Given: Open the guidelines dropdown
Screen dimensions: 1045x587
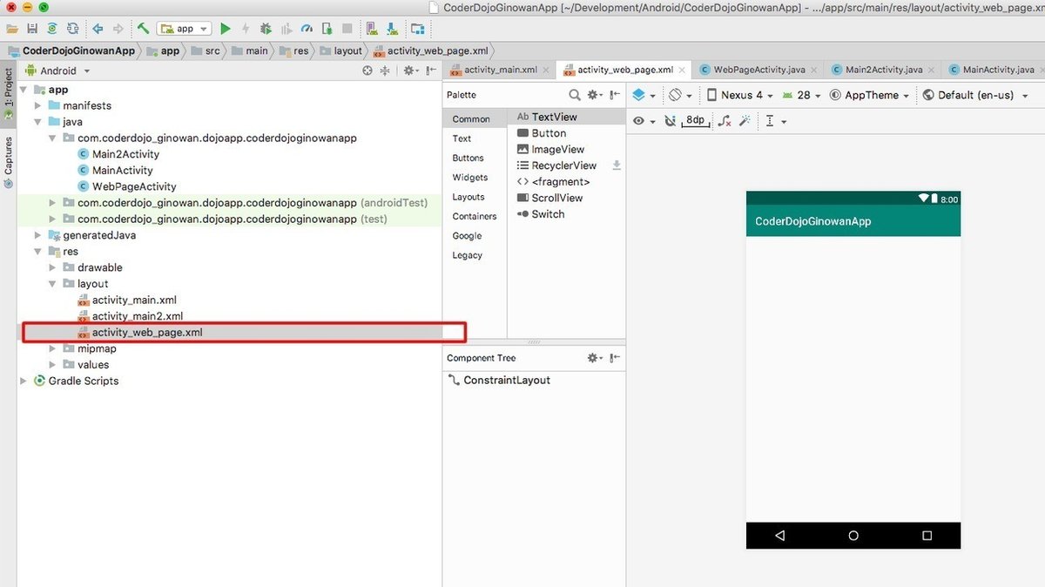Looking at the screenshot, I should tap(775, 121).
